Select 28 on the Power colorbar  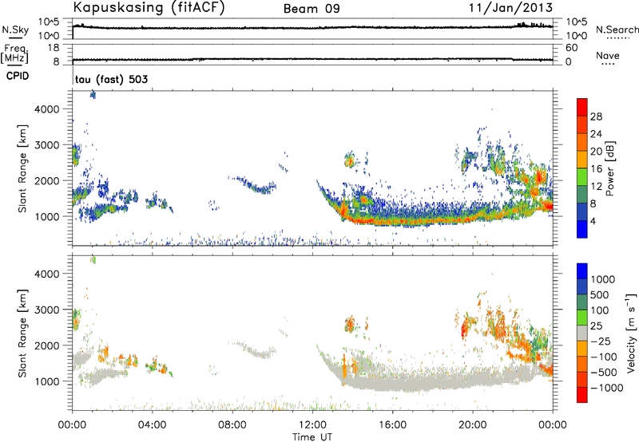[x=596, y=116]
